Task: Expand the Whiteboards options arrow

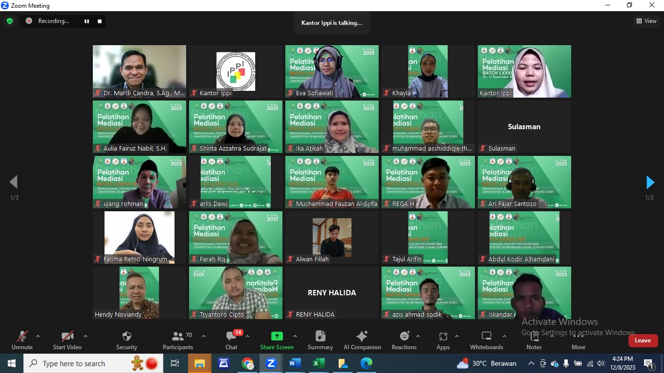Action: tap(505, 336)
